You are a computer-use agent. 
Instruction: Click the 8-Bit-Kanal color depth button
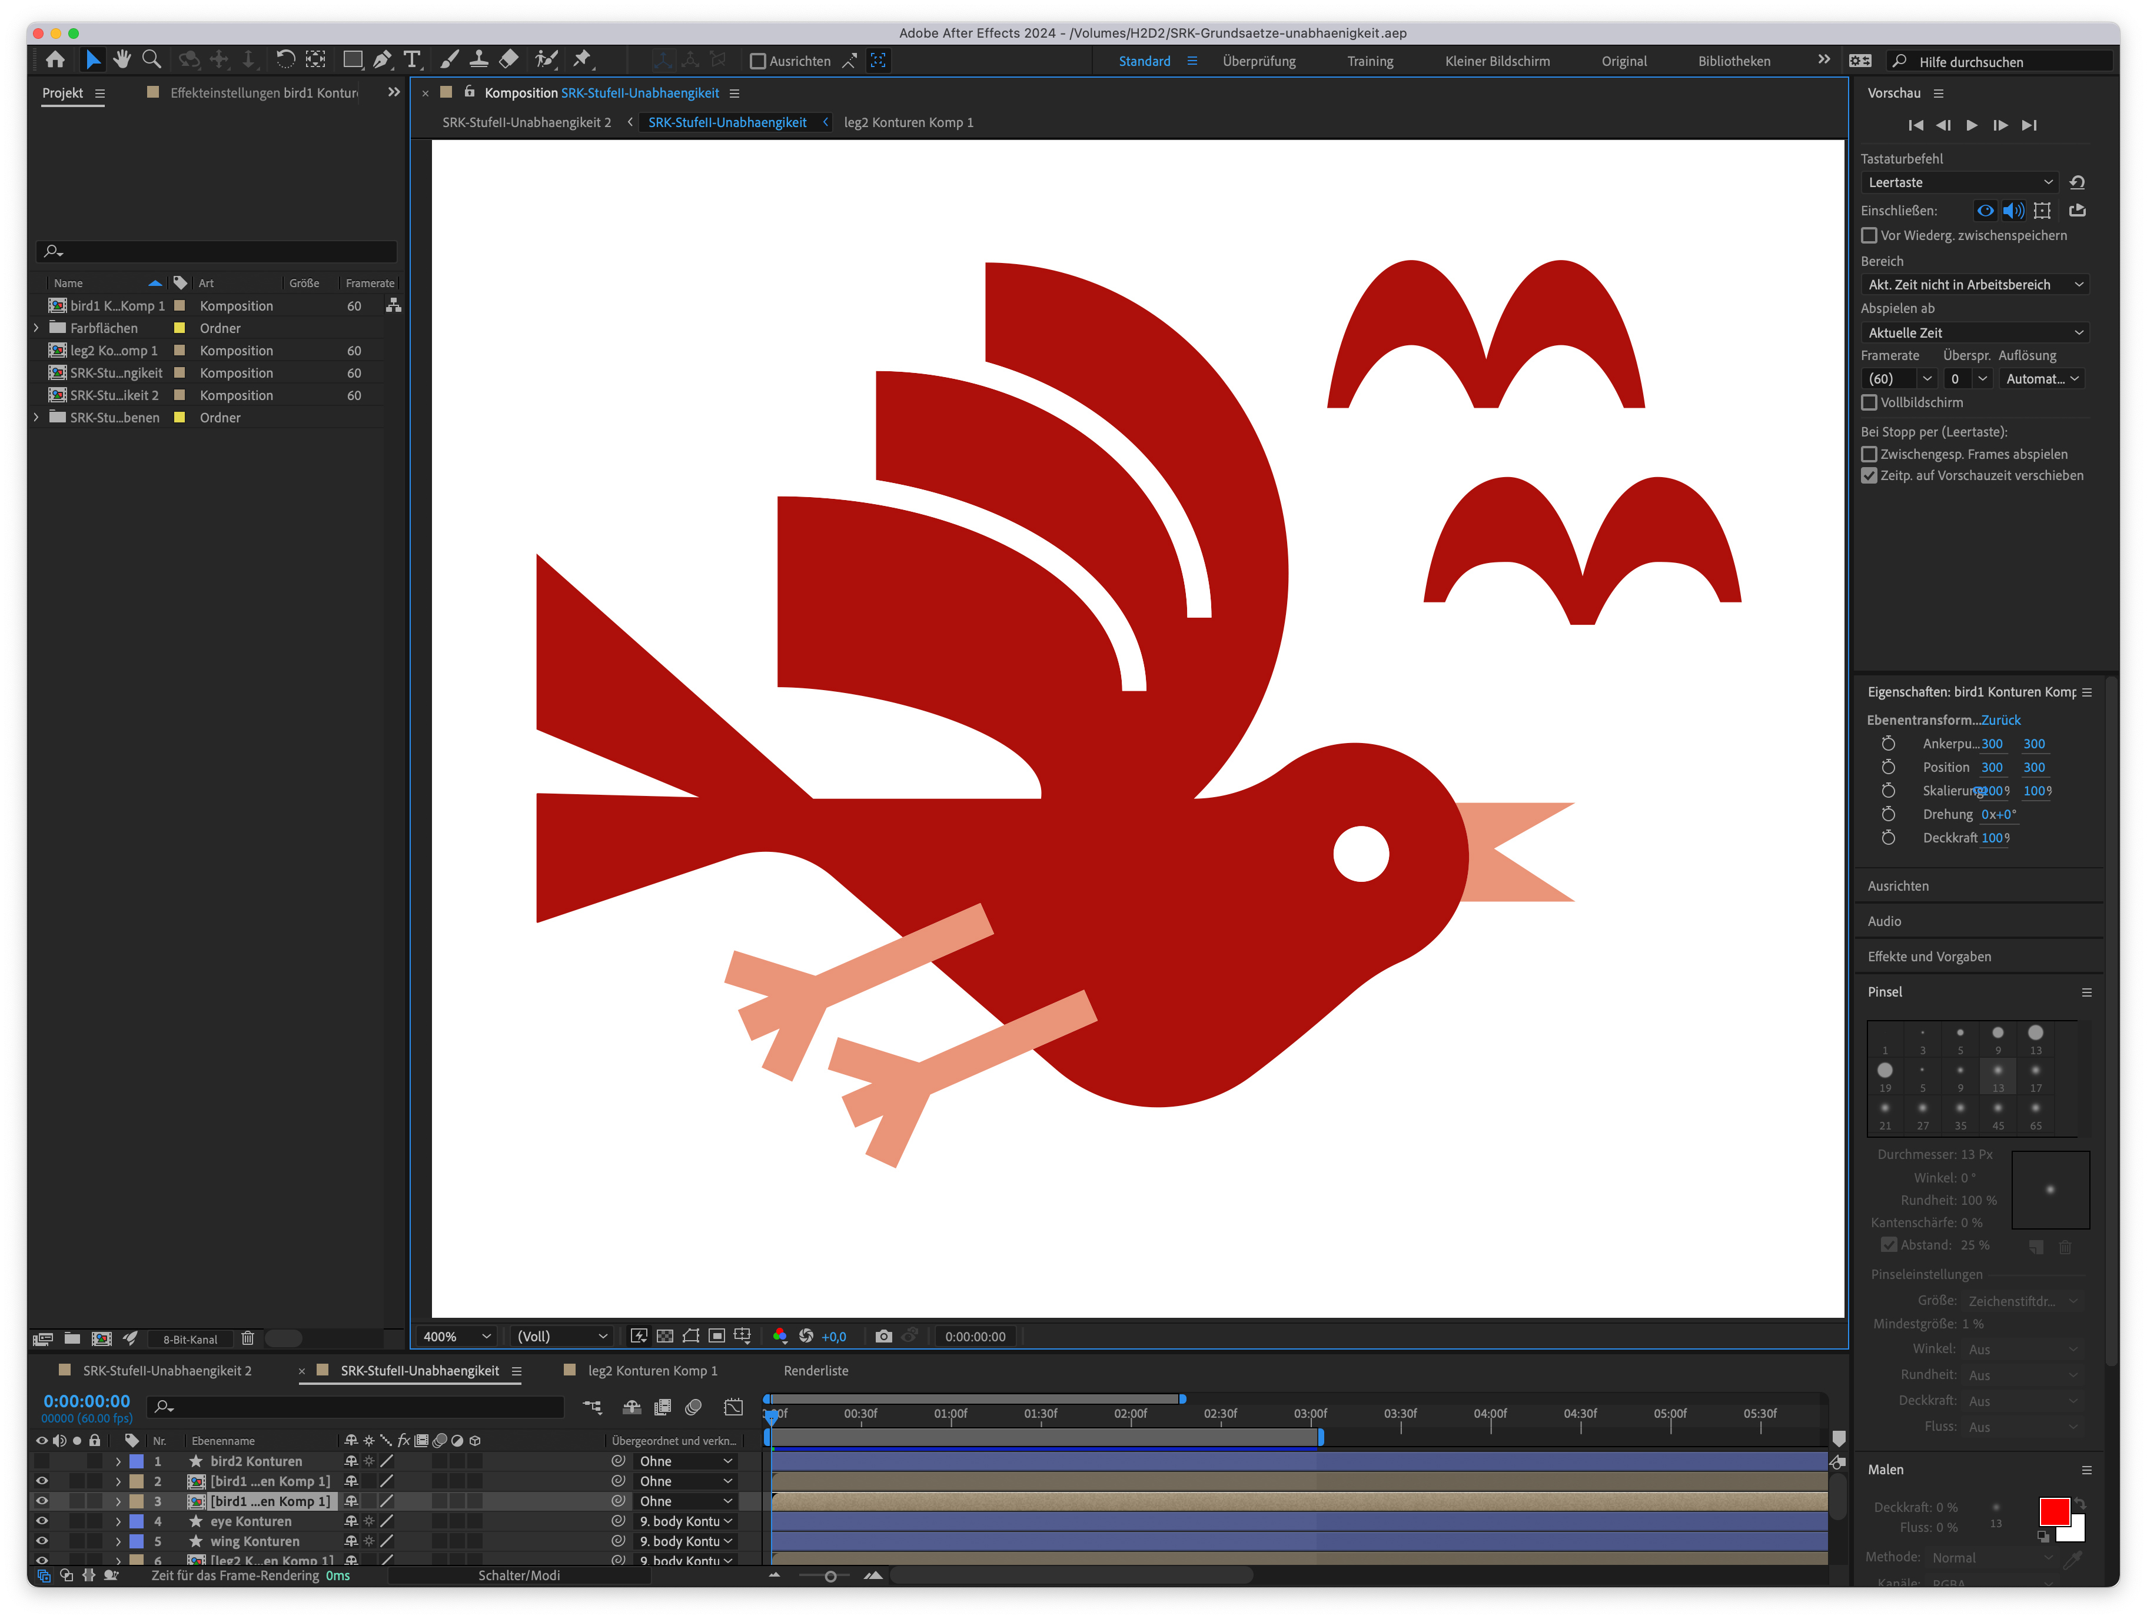(x=190, y=1338)
